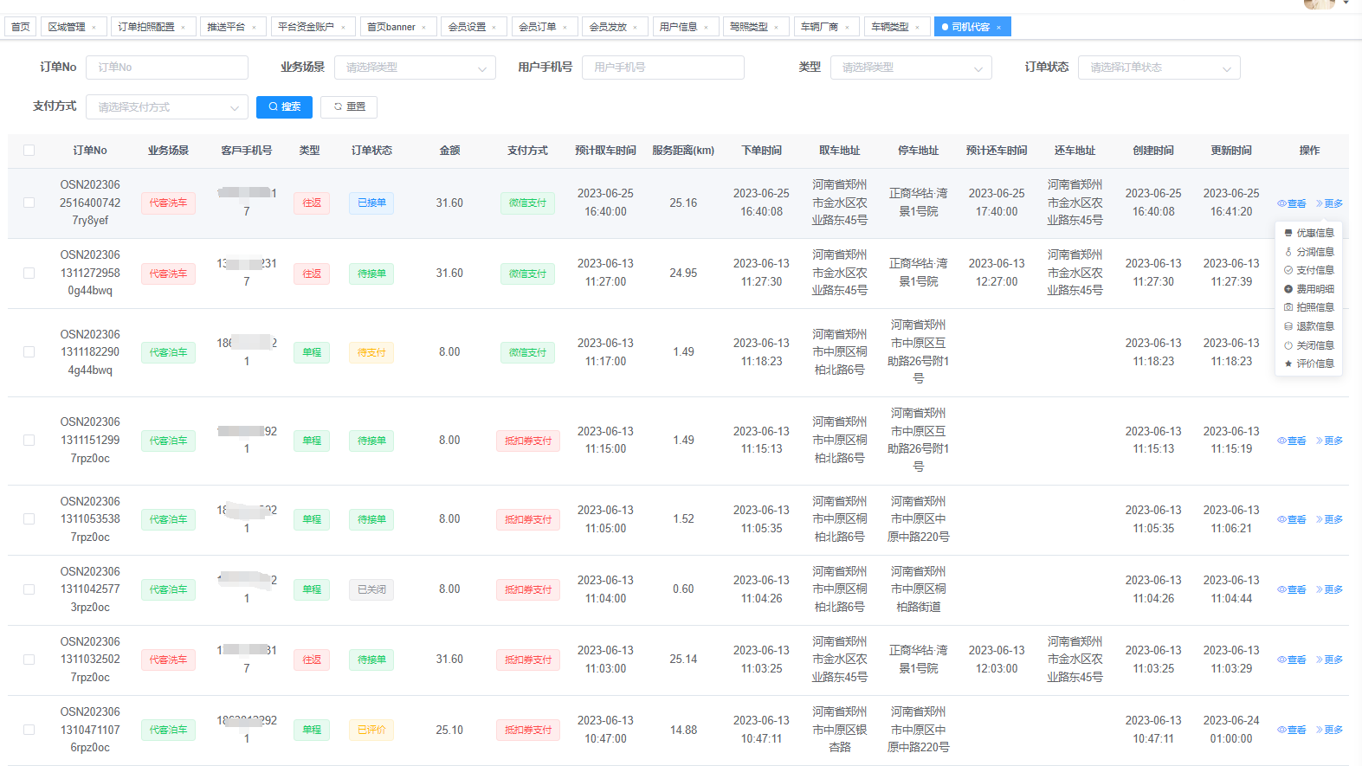
Task: Click the 待支付 status tag
Action: 371,352
